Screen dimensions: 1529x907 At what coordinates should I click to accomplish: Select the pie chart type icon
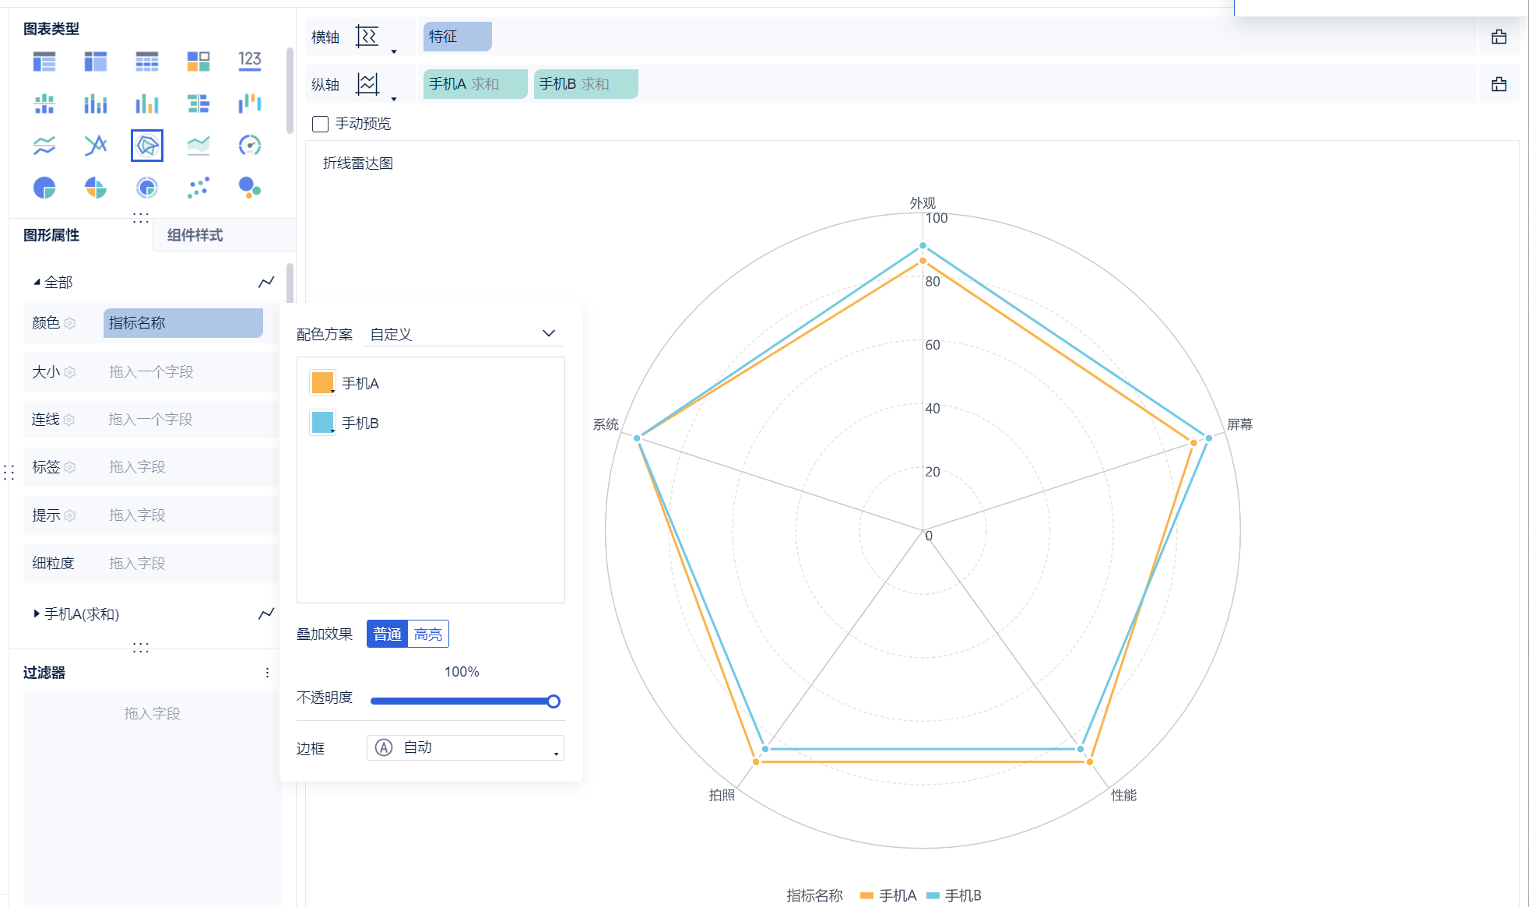click(44, 188)
